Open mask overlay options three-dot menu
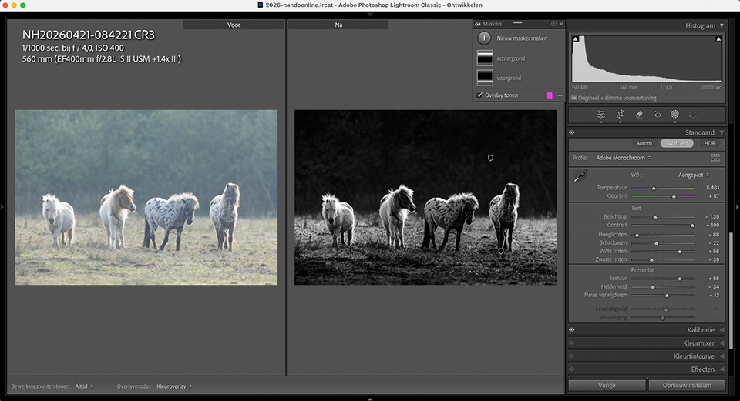This screenshot has height=401, width=740. tap(560, 95)
